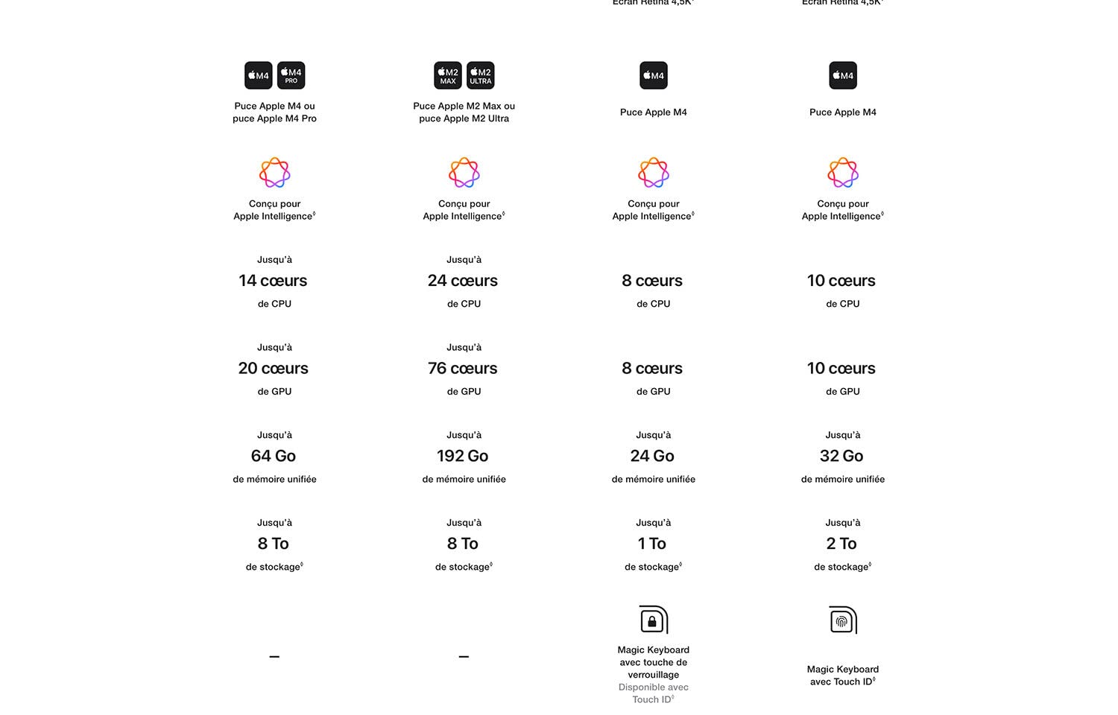
Task: Click the M2 Max chip icon
Action: (448, 75)
